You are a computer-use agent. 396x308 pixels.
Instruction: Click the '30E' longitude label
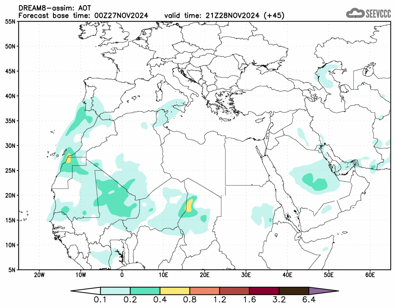click(246, 275)
